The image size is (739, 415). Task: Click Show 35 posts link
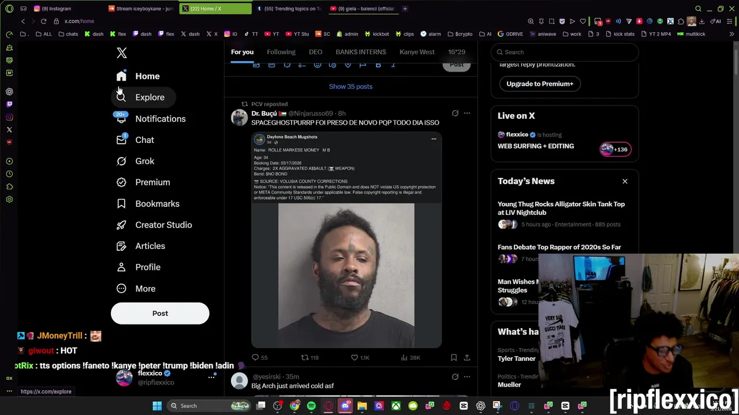[x=350, y=86]
